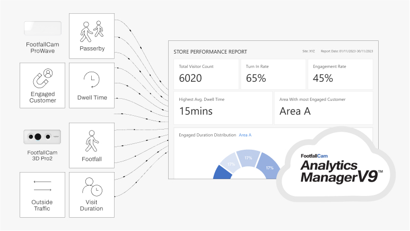410x231 pixels.
Task: Open the Area A link
Action: point(245,135)
